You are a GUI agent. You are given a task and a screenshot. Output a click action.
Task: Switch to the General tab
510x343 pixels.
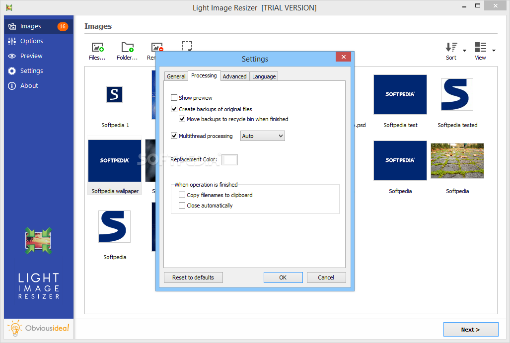pyautogui.click(x=176, y=76)
